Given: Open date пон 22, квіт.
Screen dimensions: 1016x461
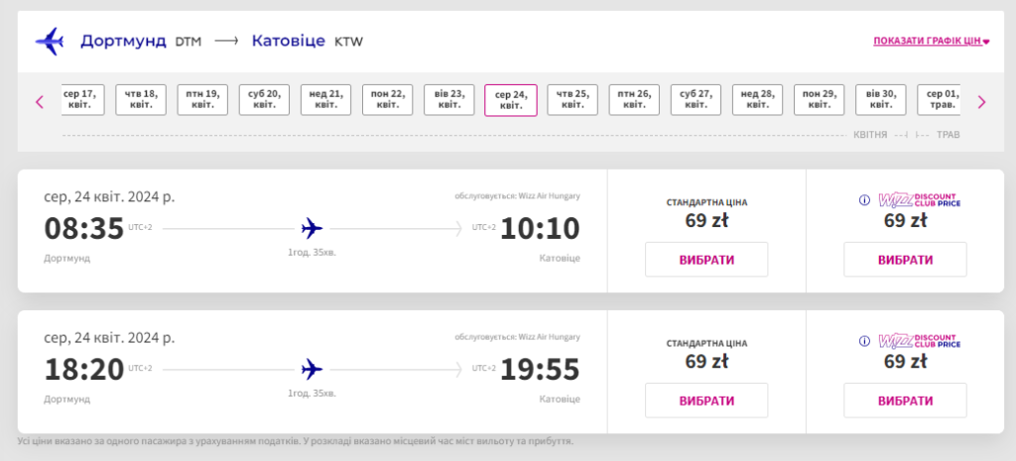Looking at the screenshot, I should 387,99.
